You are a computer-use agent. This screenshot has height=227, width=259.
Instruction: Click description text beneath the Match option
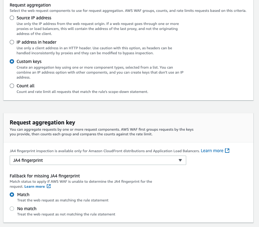tap(63, 200)
